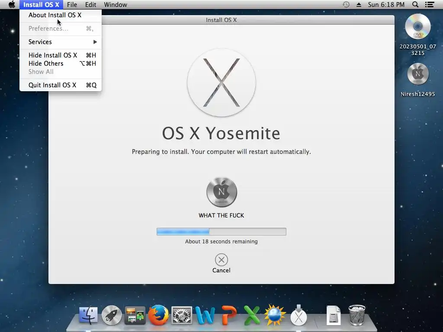Open the Apple menu

12,4
